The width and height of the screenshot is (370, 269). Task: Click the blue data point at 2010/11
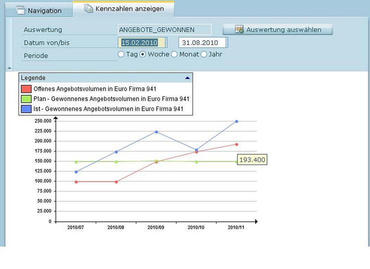[x=237, y=122]
